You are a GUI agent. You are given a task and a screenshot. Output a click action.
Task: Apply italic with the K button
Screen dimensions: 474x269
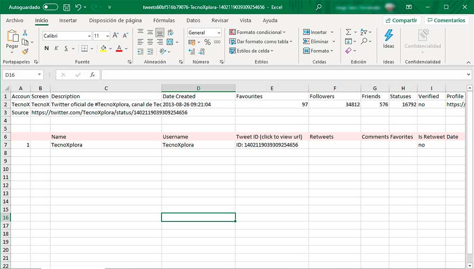(56, 48)
